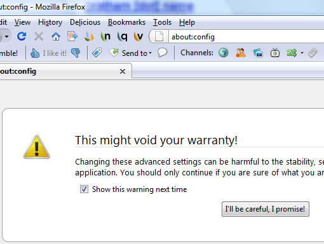
Task: Click the 'I like it!' label
Action: [55, 53]
